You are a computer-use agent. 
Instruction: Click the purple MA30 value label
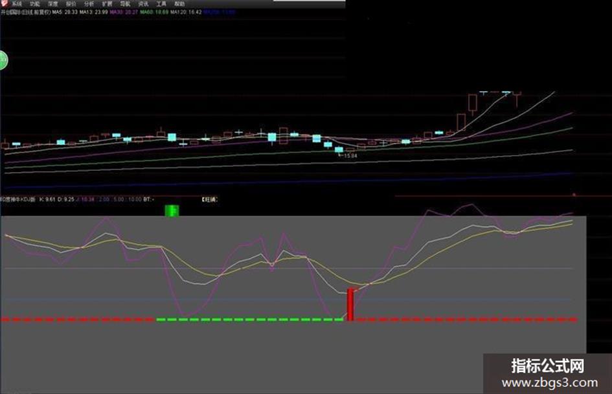124,12
